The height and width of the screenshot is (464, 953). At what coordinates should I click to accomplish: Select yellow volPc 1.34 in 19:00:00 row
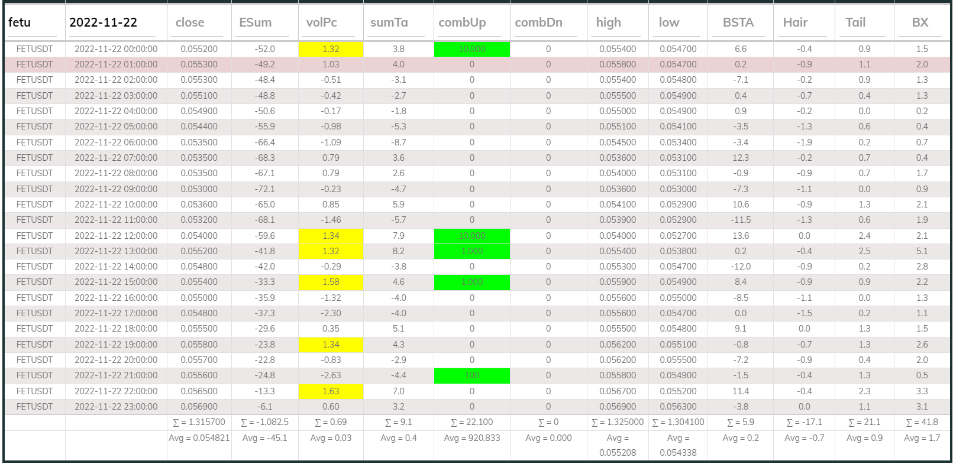[x=331, y=345]
